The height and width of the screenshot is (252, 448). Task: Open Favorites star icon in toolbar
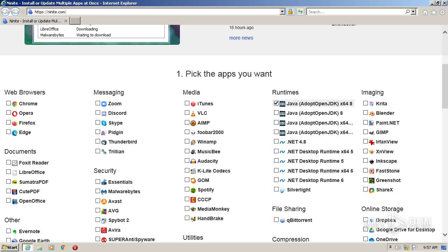point(434,12)
